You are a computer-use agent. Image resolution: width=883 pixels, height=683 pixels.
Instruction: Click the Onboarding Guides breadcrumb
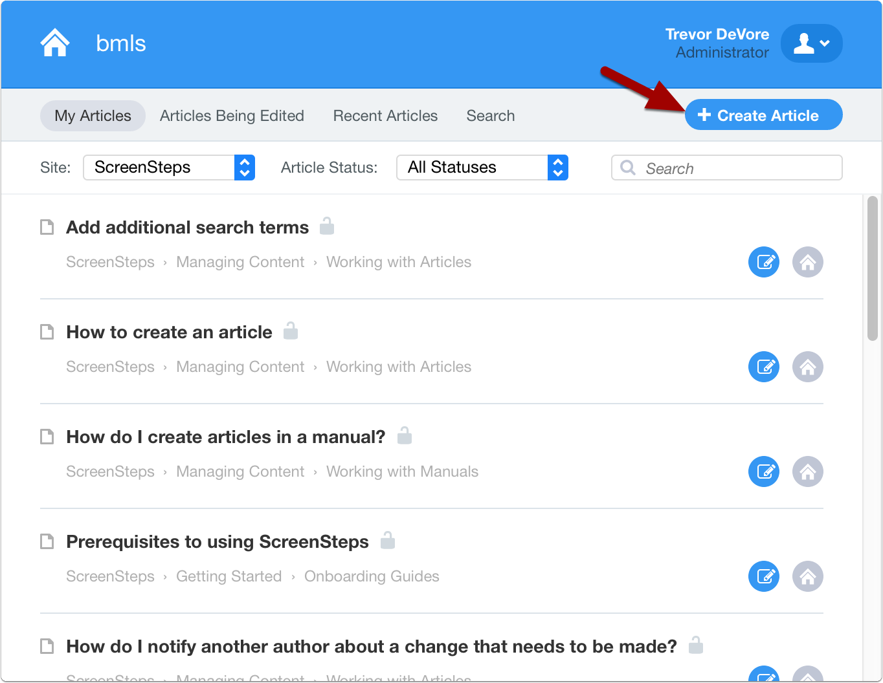pyautogui.click(x=372, y=576)
